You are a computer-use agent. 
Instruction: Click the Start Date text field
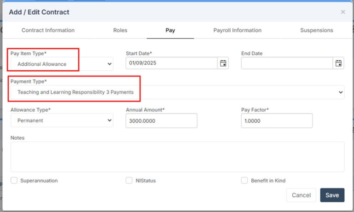pos(171,63)
